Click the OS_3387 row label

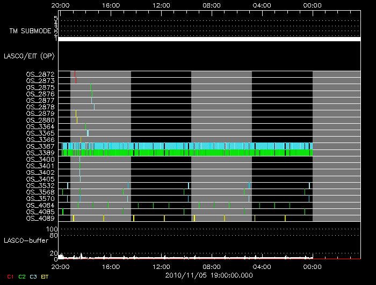[40, 146]
